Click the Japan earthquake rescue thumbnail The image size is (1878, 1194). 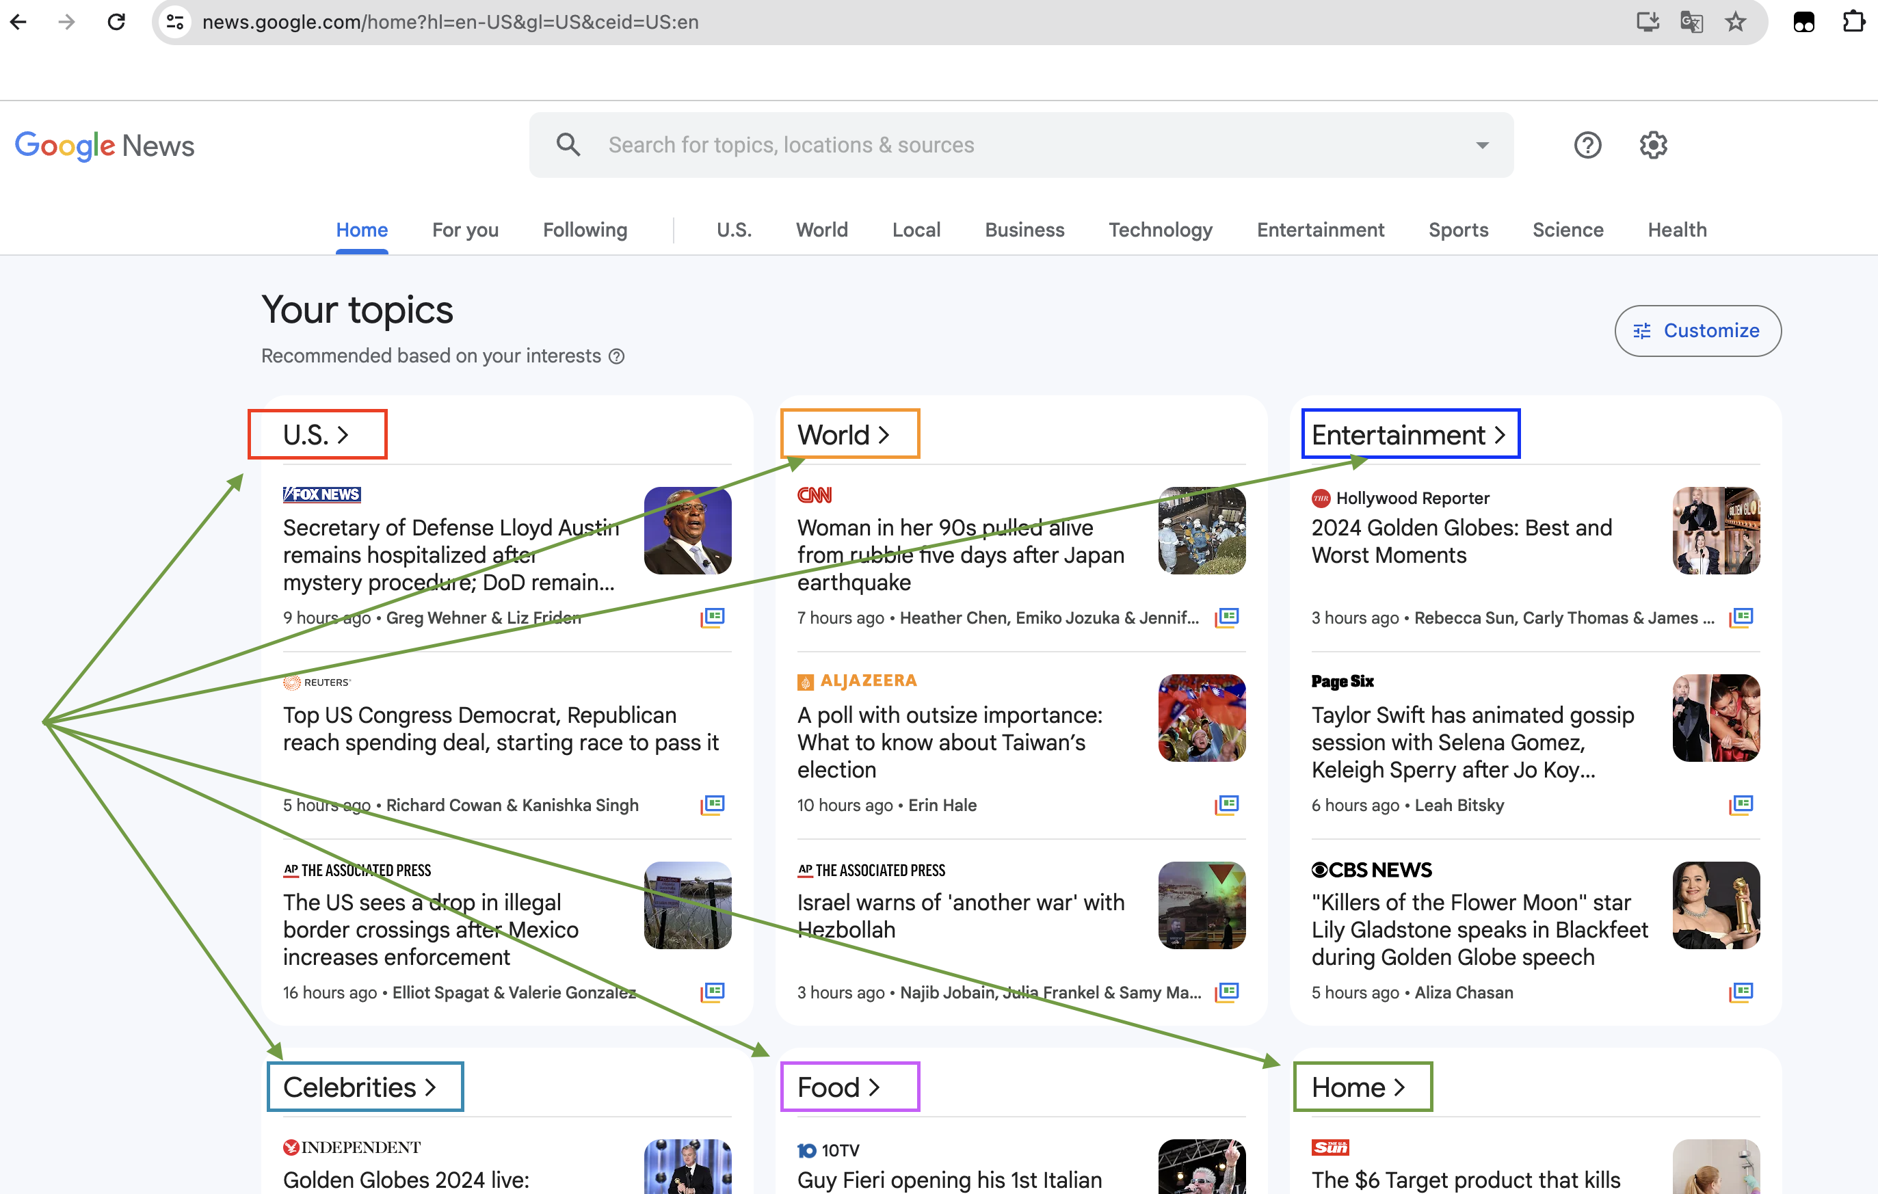(1202, 530)
